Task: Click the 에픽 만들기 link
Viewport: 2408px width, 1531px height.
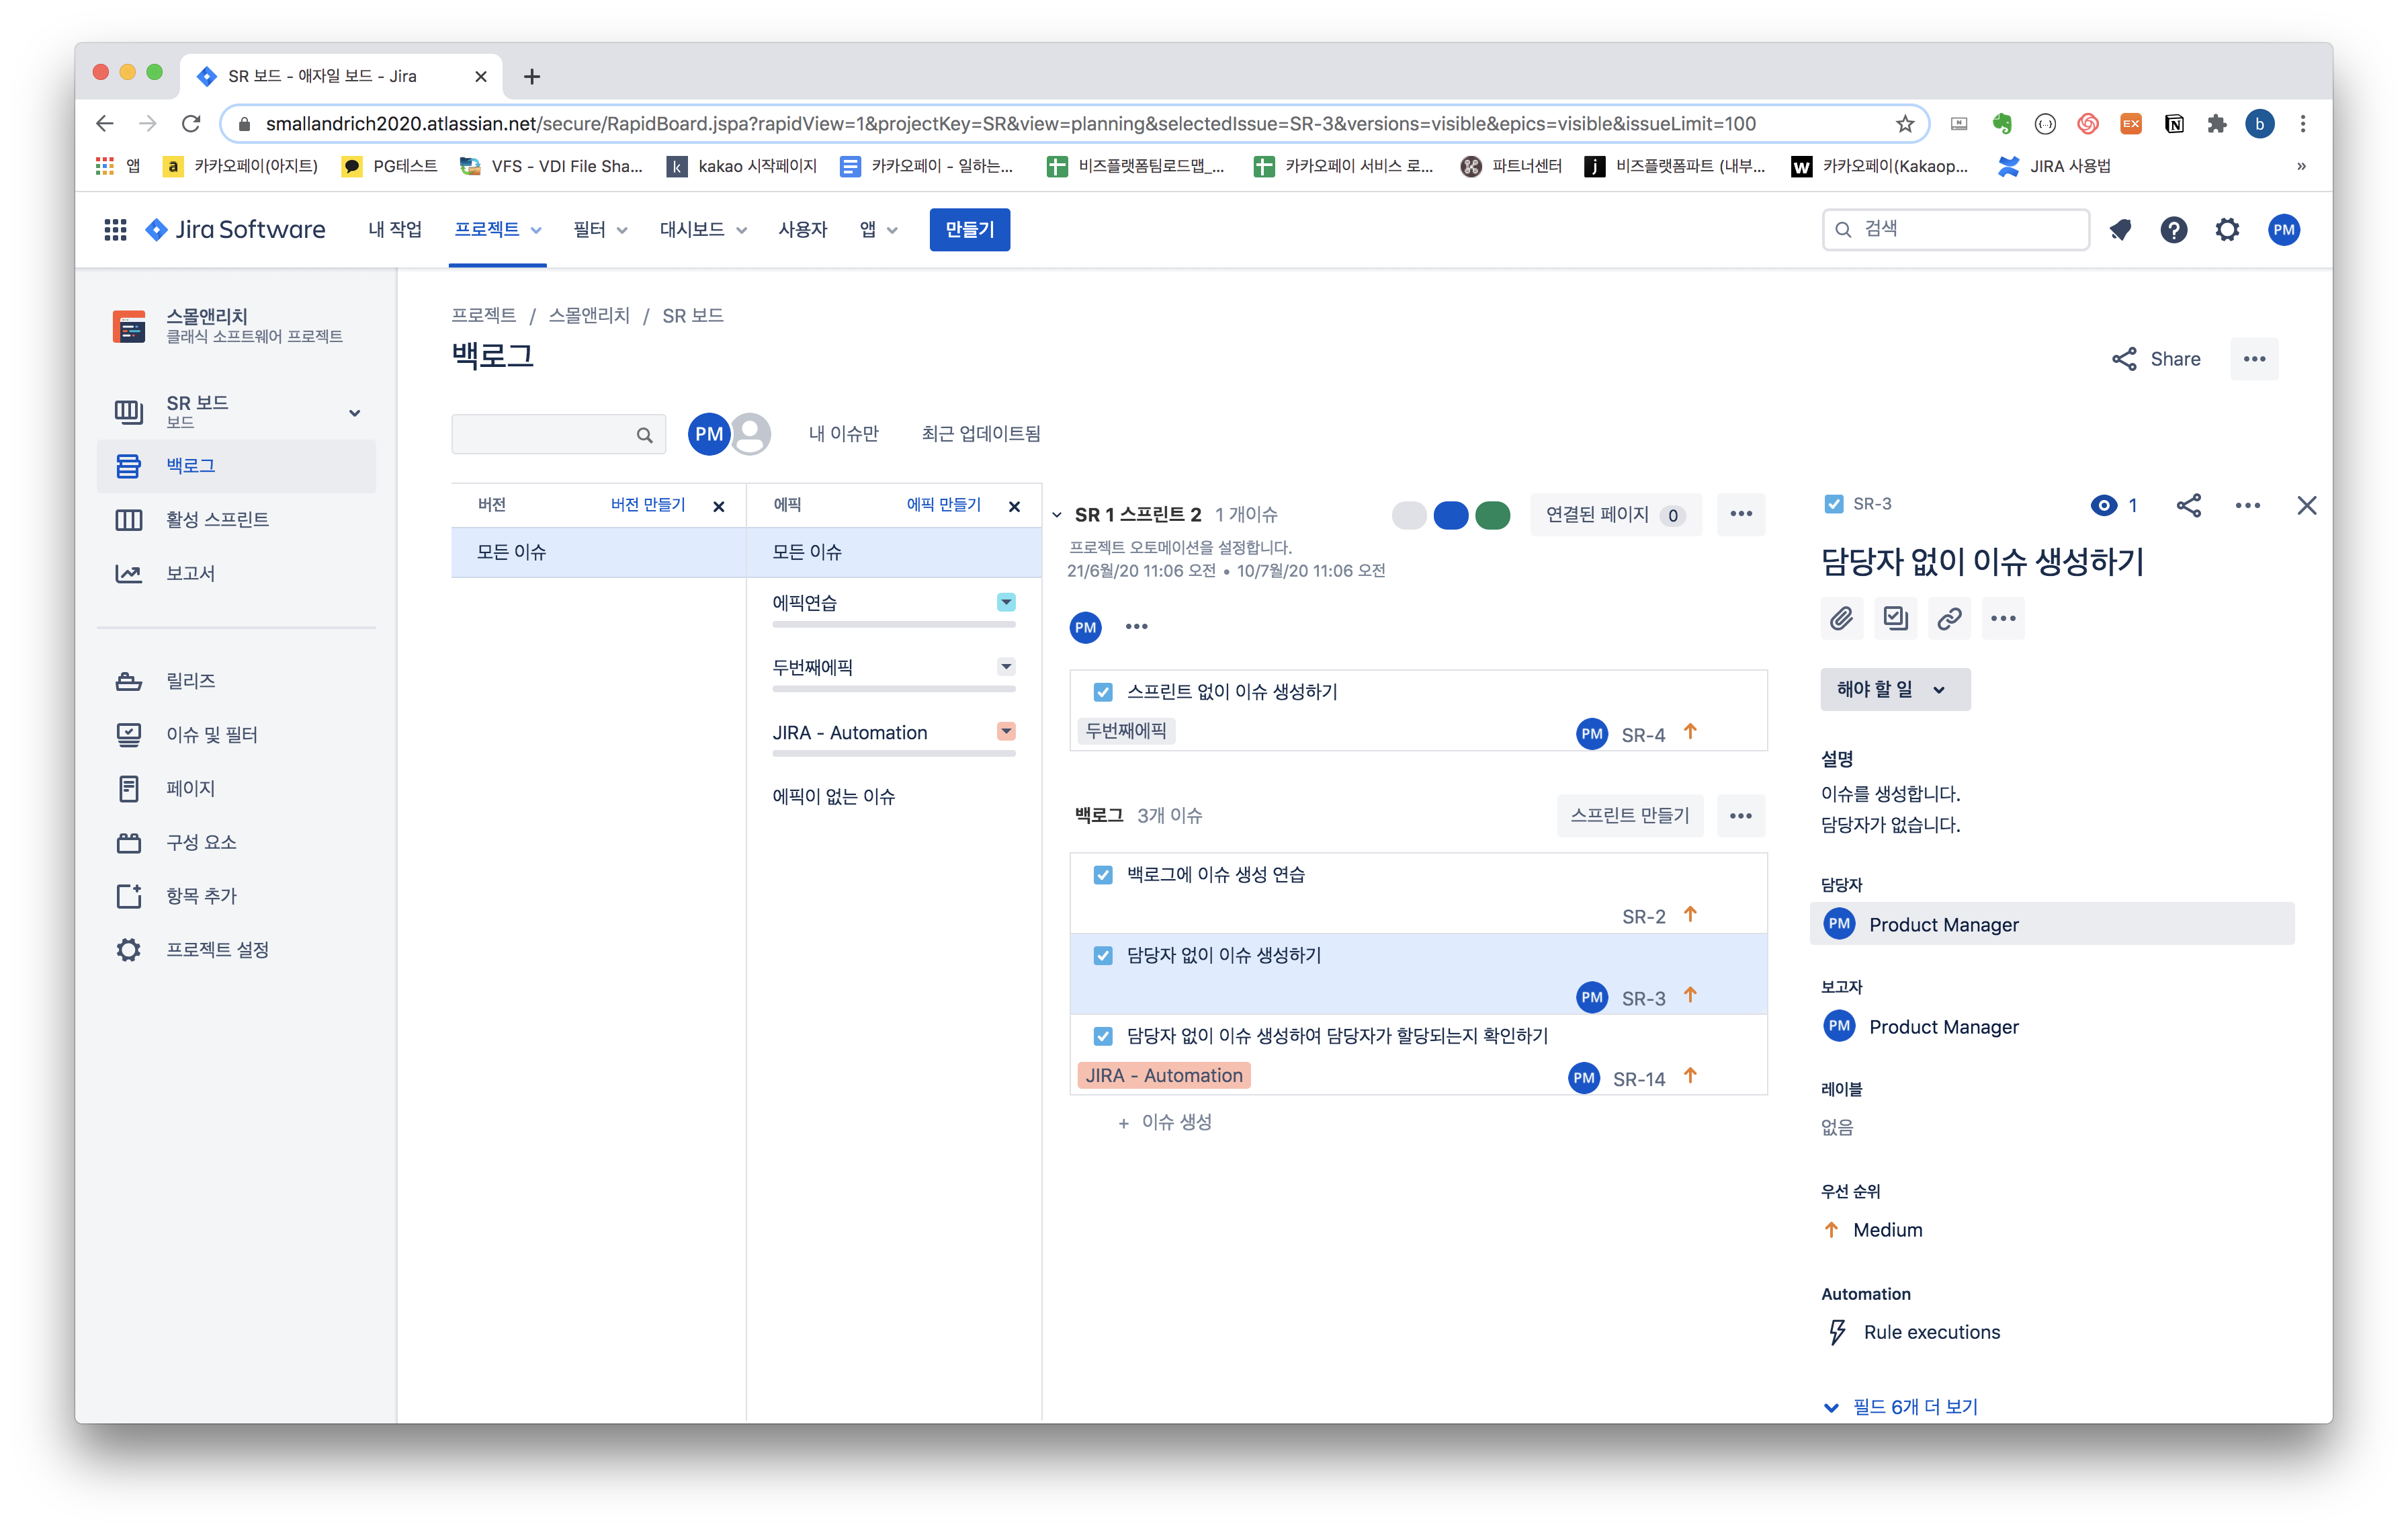Action: tap(943, 505)
